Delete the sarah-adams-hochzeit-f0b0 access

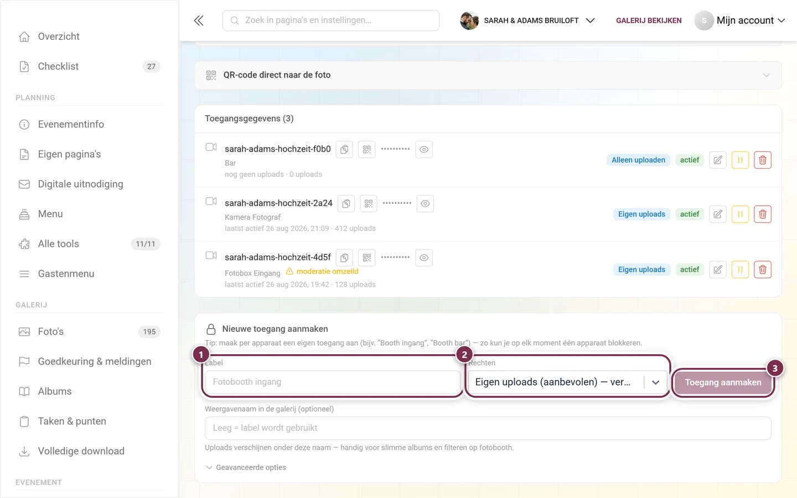coord(762,160)
